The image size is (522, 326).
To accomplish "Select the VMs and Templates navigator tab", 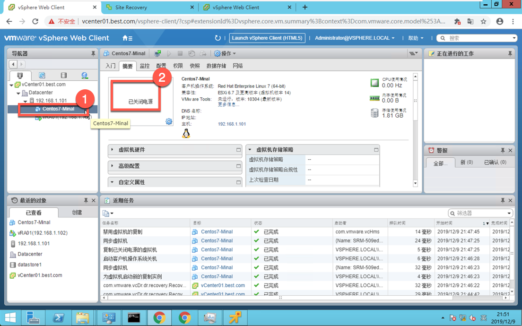I will click(x=42, y=76).
